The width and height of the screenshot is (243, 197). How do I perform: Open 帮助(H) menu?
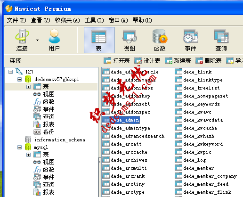pos(142,20)
